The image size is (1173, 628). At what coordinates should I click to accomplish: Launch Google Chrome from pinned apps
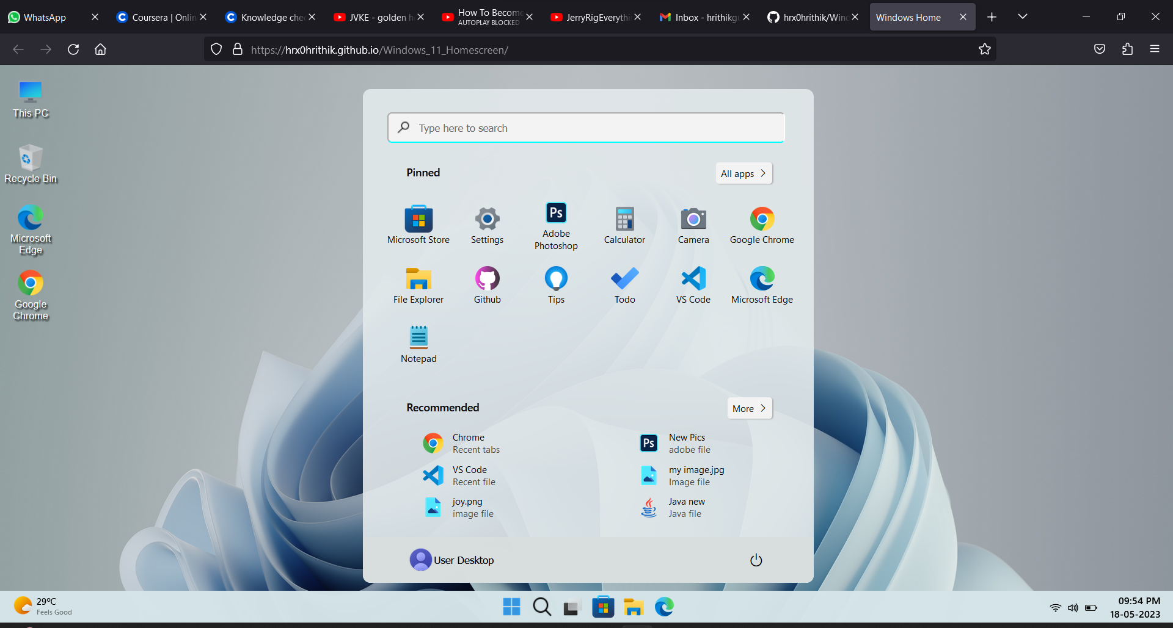(762, 225)
